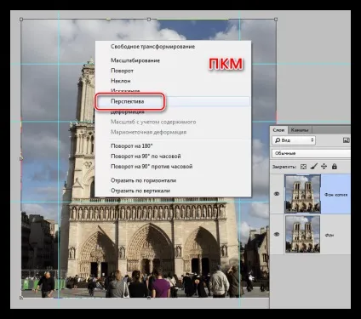Toggle pixel layer filter icon
The image size is (361, 319).
click(x=347, y=140)
